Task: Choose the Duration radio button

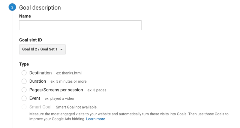Action: click(x=24, y=81)
